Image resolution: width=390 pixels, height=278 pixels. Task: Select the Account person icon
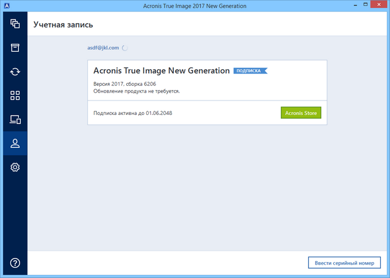coord(15,144)
